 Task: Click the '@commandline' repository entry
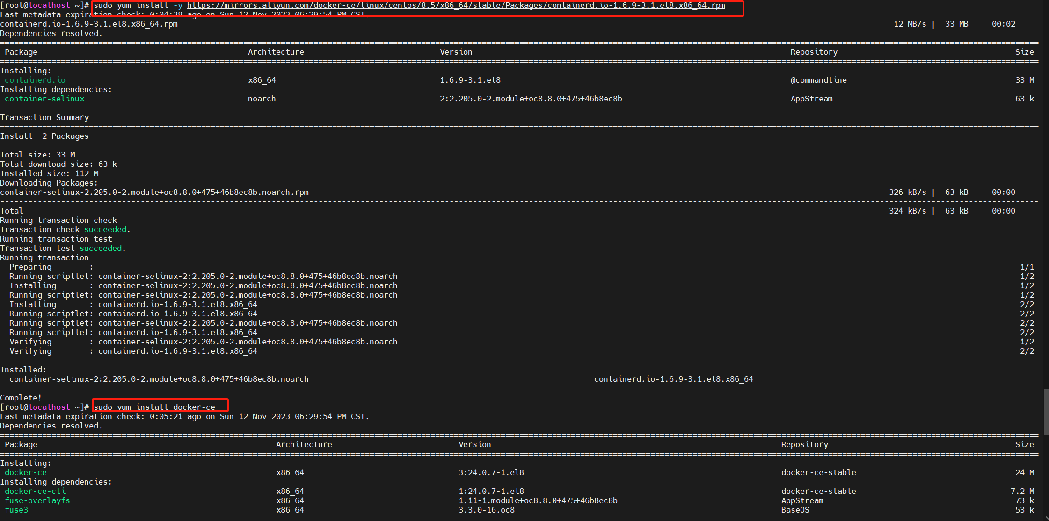click(x=818, y=80)
